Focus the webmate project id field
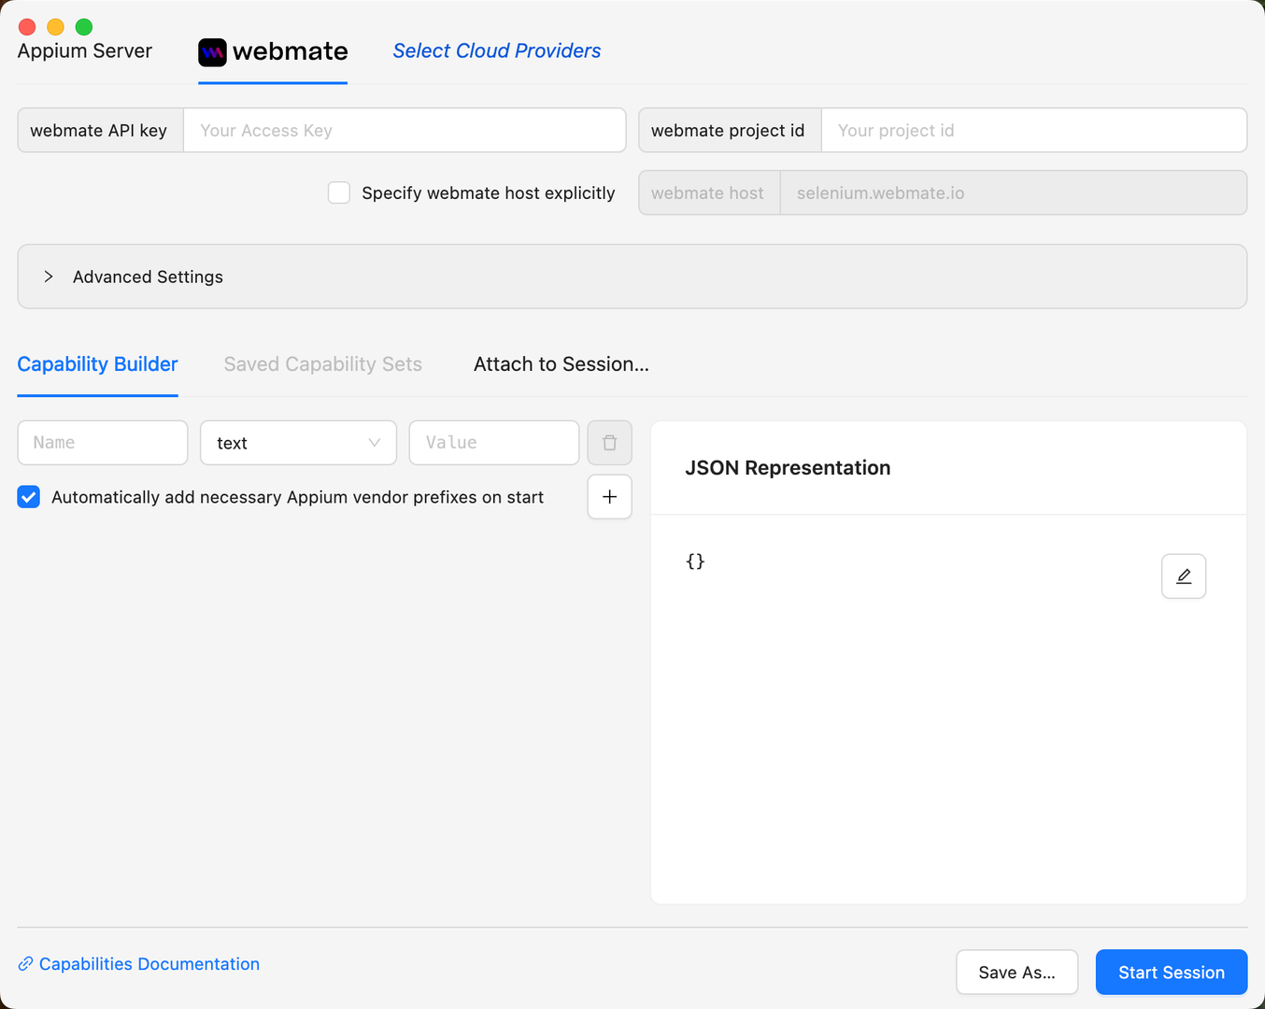This screenshot has width=1265, height=1009. 1034,131
